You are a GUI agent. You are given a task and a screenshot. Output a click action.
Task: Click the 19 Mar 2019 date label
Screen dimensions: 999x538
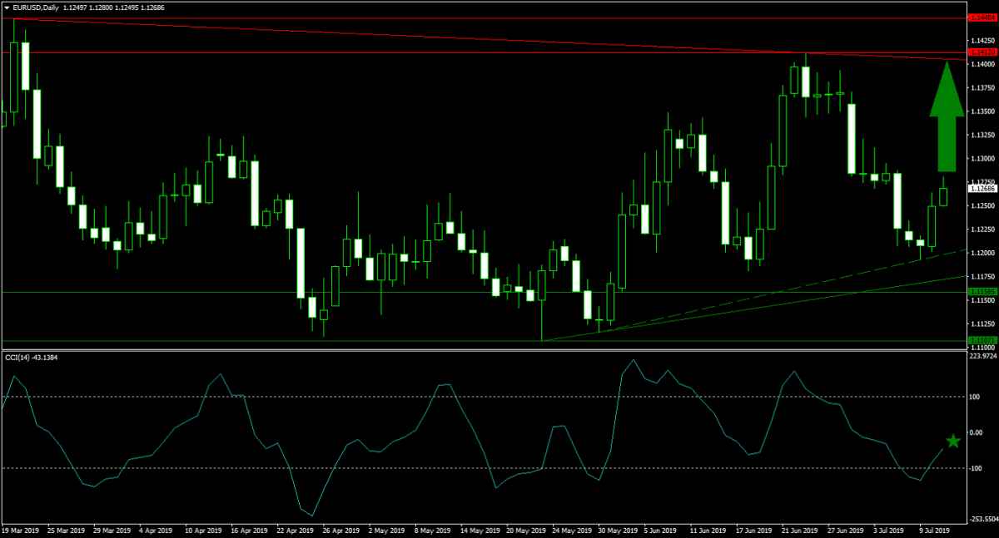coord(20,530)
